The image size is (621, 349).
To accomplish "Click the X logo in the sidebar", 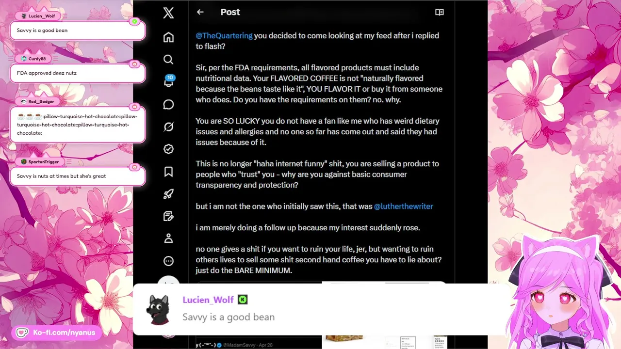I will (168, 13).
